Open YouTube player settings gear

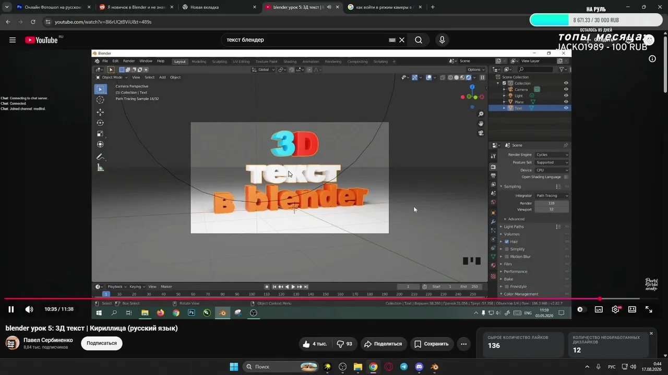pyautogui.click(x=615, y=309)
